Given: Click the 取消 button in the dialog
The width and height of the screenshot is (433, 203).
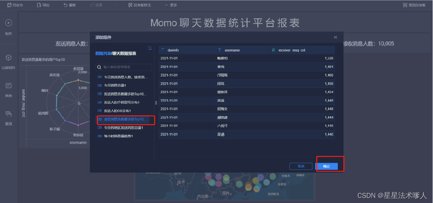Looking at the screenshot, I should pyautogui.click(x=301, y=166).
